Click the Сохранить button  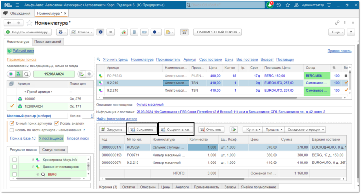(x=142, y=129)
